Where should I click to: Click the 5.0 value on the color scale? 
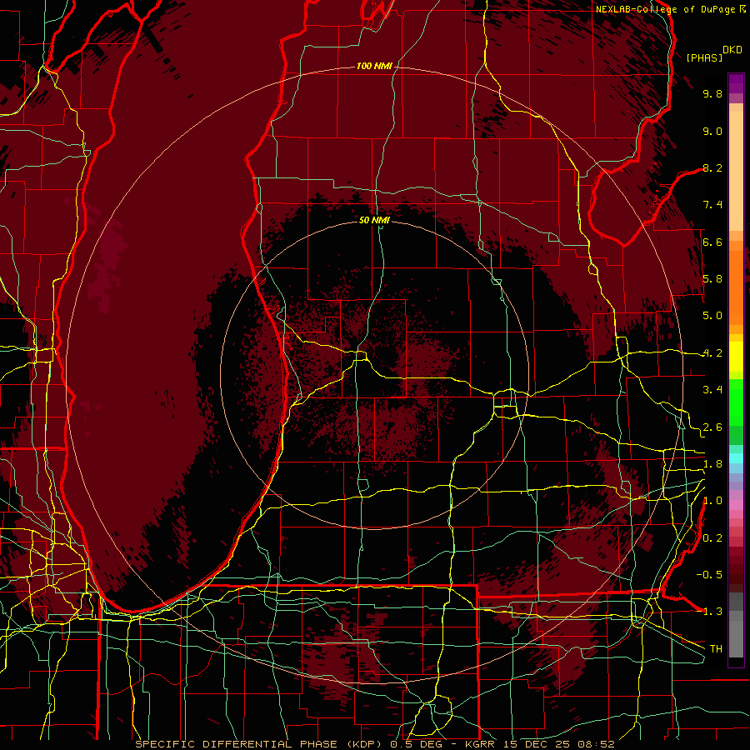[x=712, y=316]
